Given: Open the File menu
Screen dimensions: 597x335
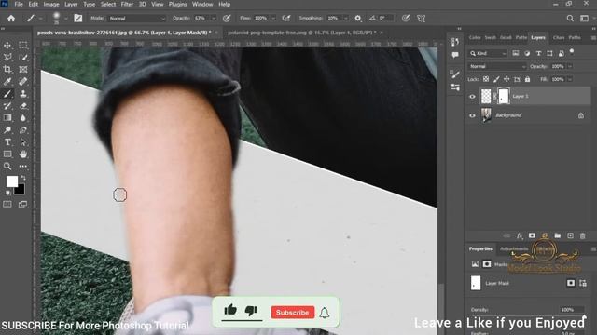Looking at the screenshot, I should point(19,4).
